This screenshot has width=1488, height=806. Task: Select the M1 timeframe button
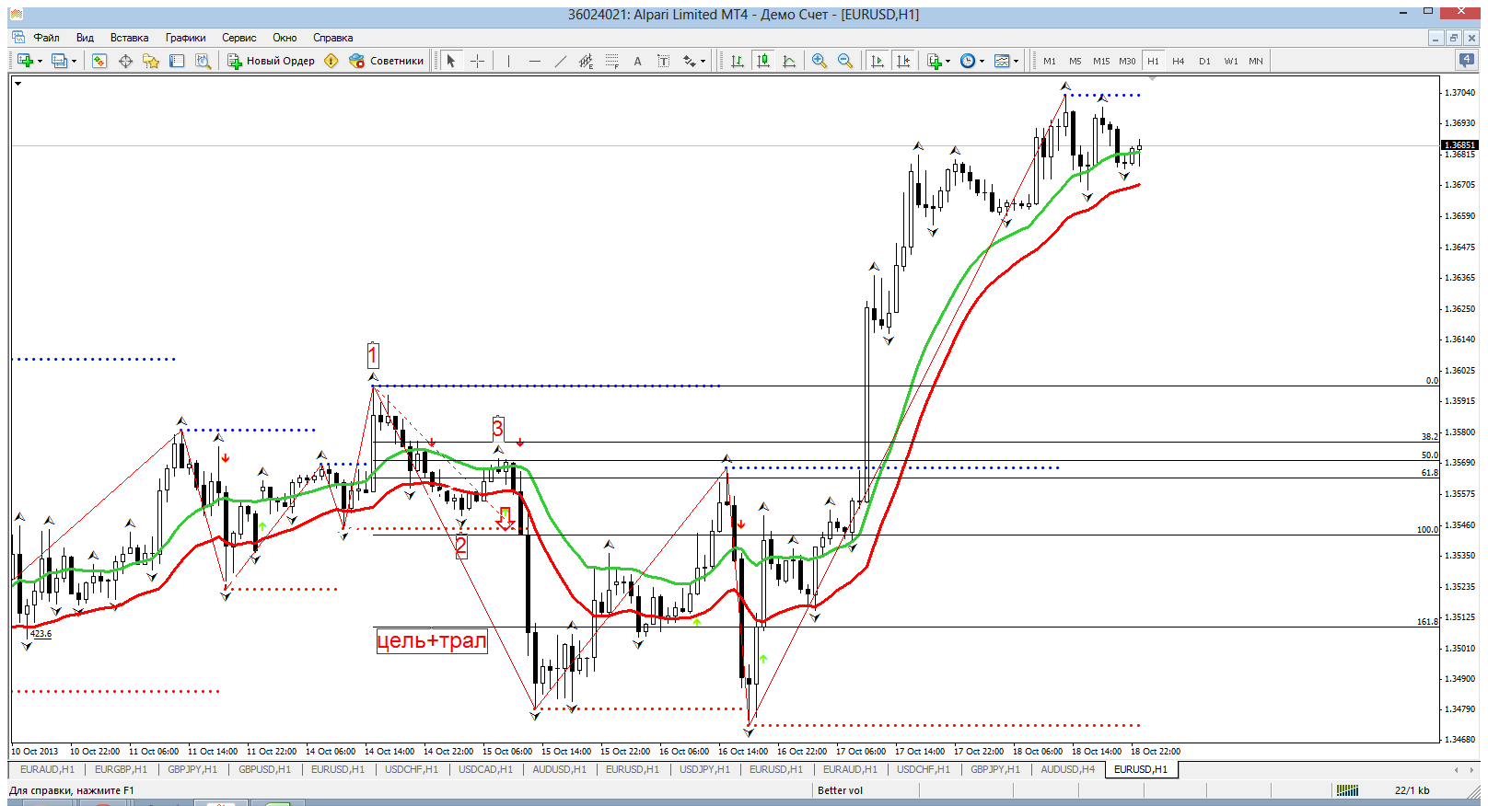click(1050, 61)
